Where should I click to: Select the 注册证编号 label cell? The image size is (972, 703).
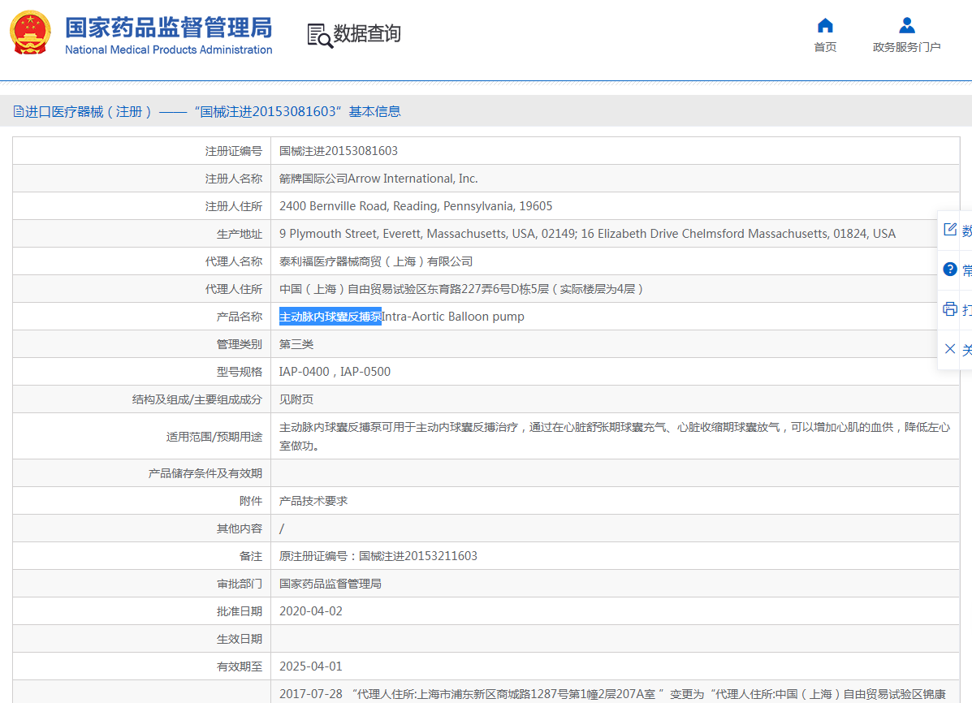click(142, 151)
